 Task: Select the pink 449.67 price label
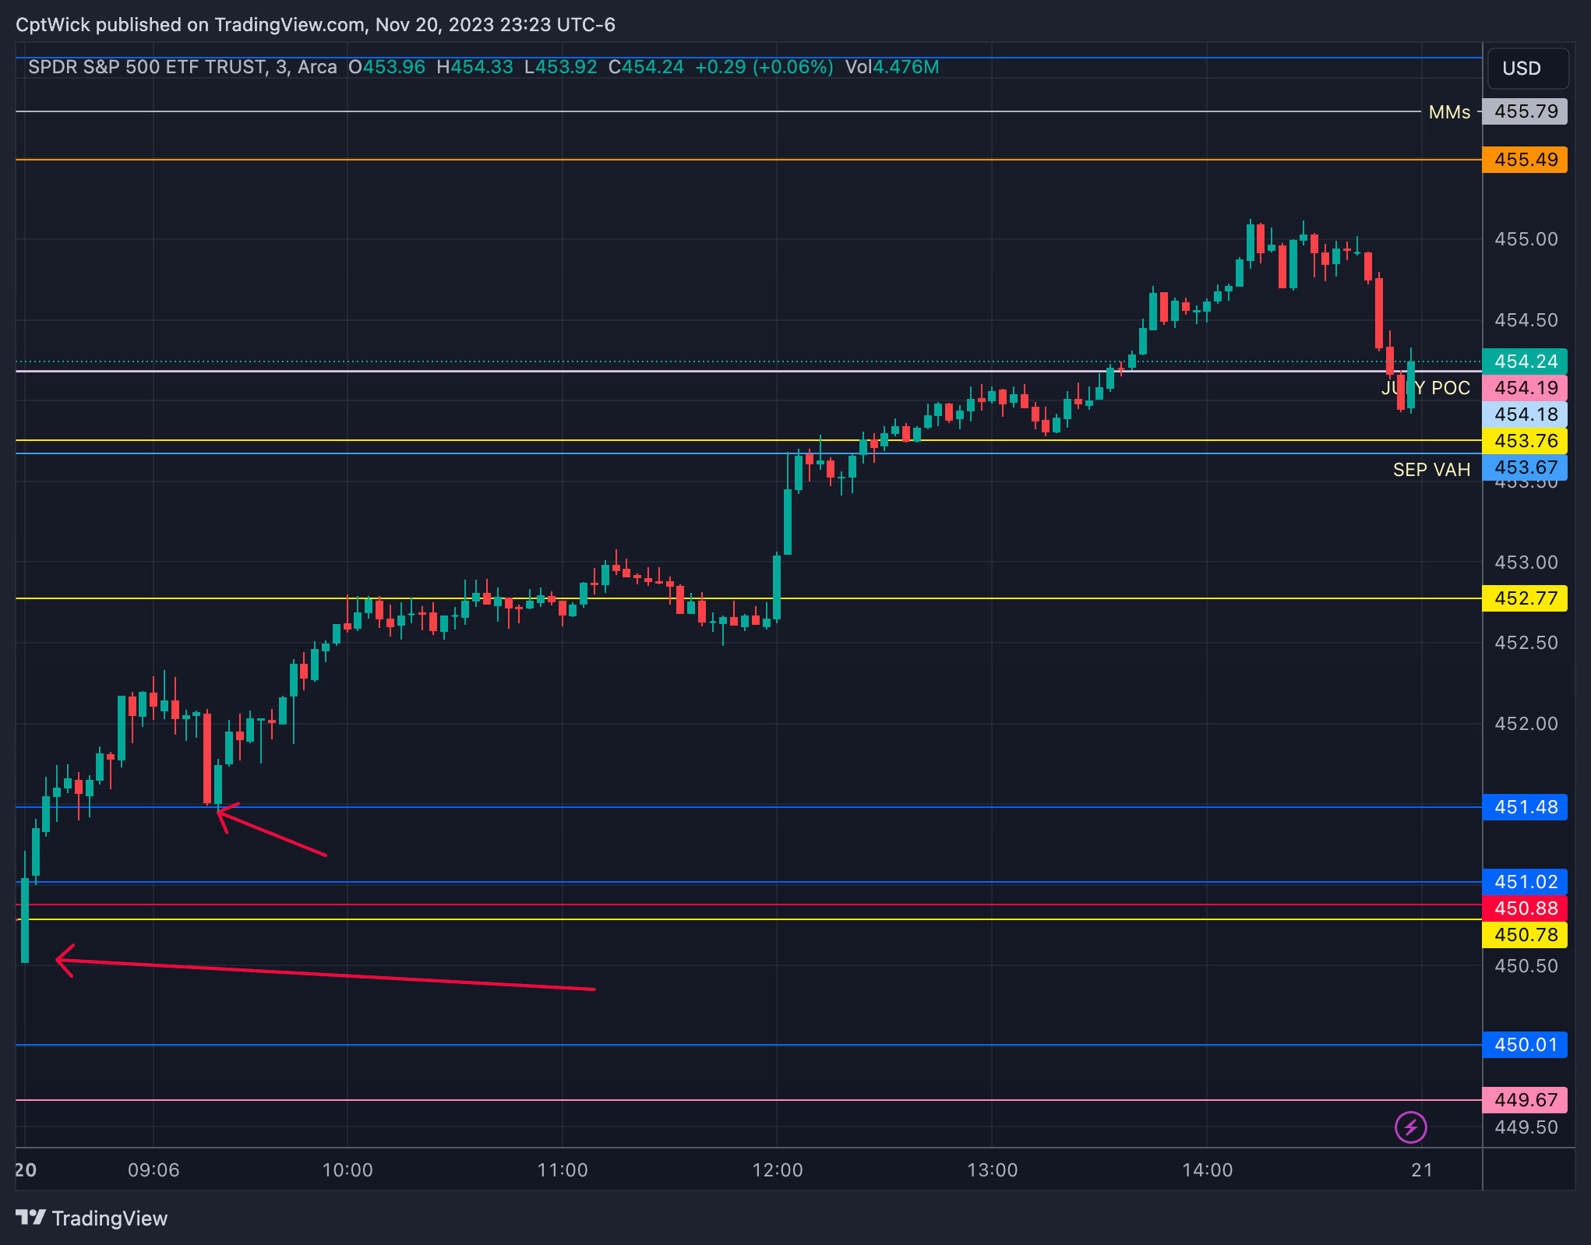(x=1524, y=1100)
